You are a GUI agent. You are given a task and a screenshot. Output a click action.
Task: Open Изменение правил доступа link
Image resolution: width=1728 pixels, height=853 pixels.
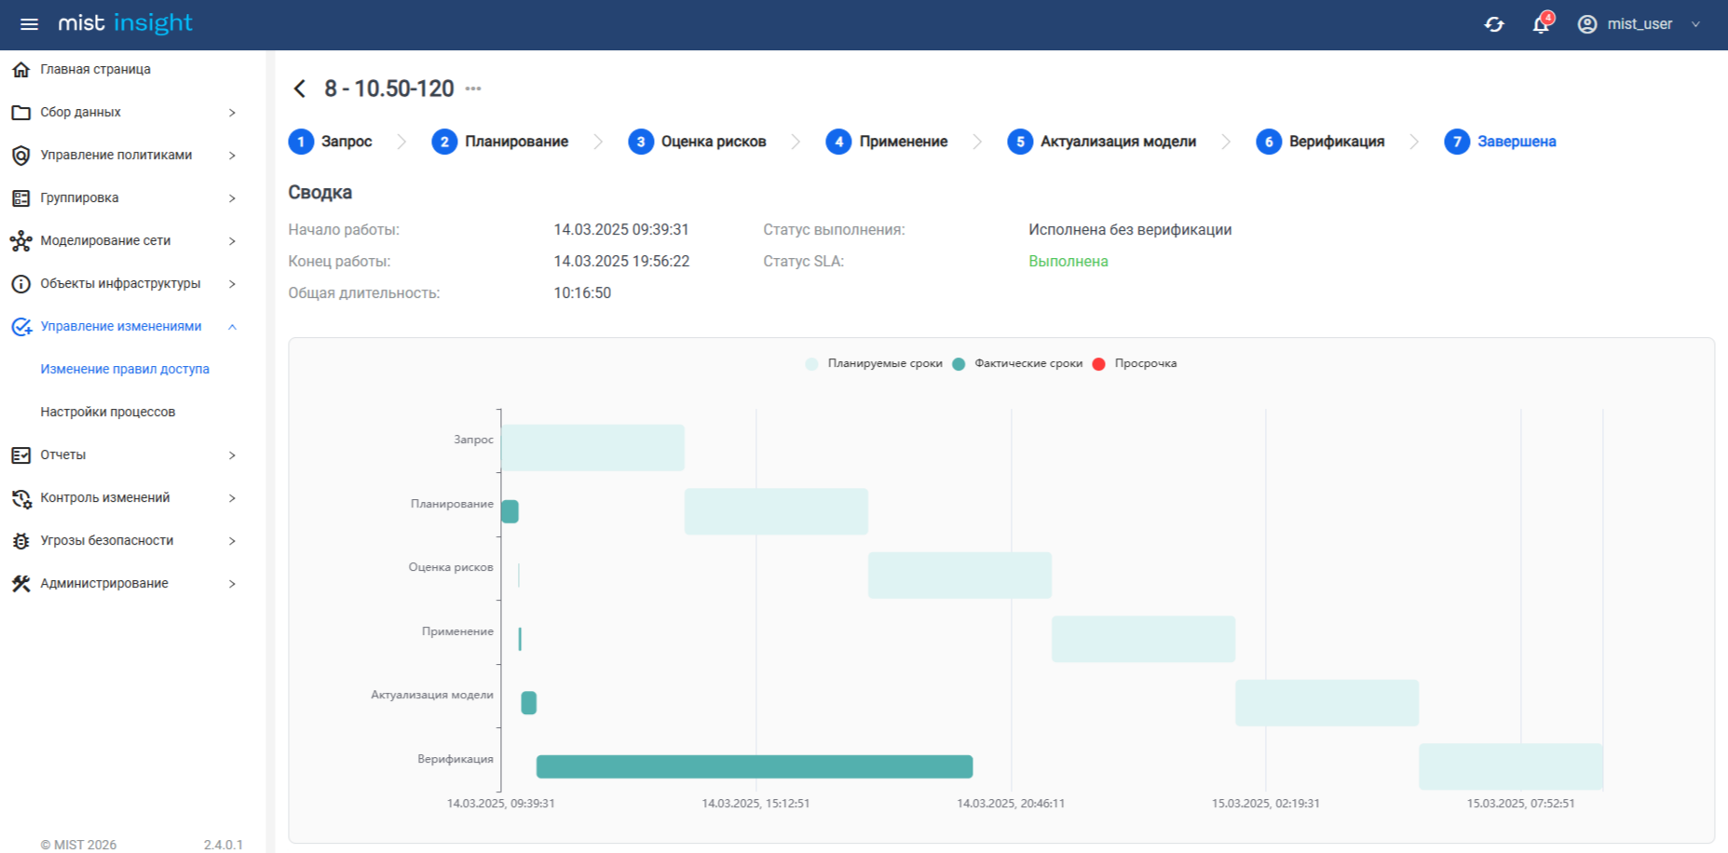click(x=125, y=369)
